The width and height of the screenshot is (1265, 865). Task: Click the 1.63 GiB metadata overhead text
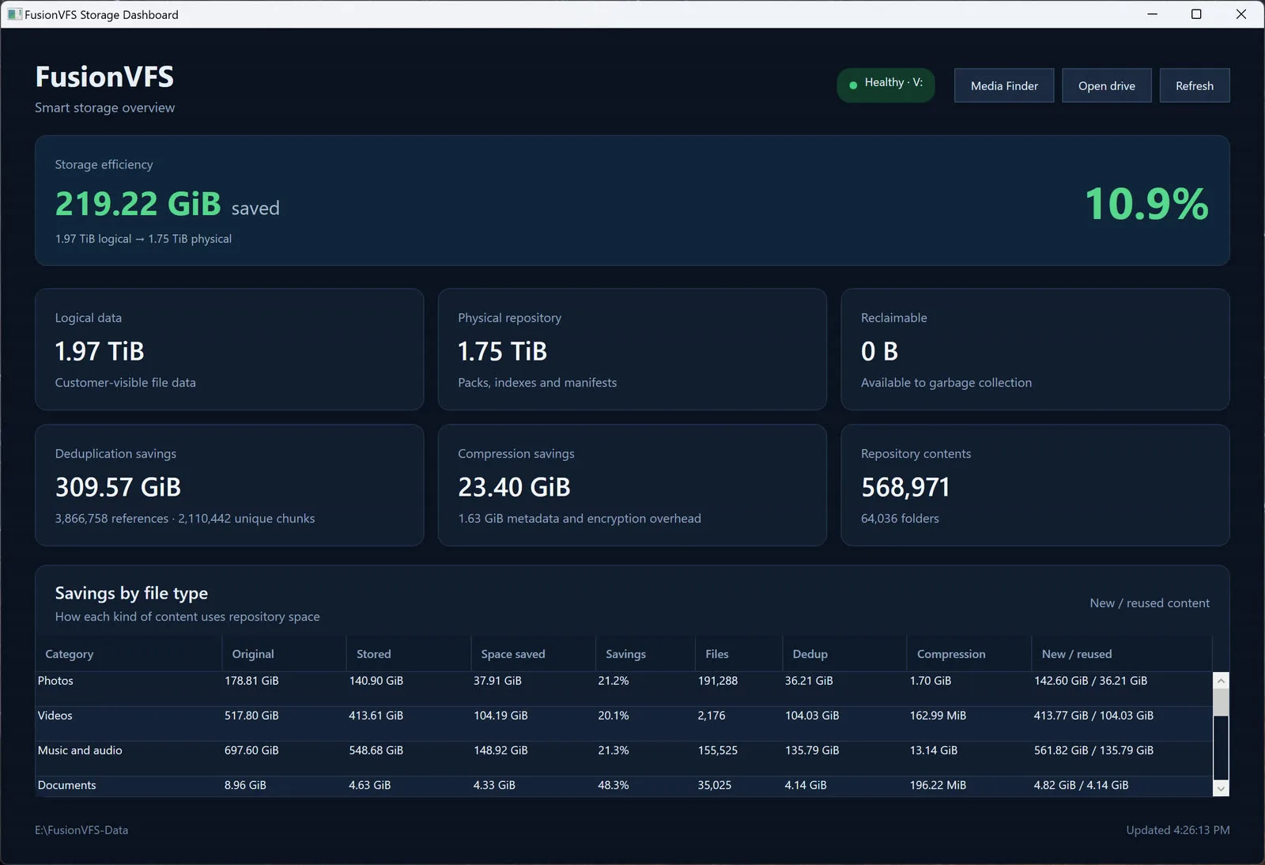[580, 519]
